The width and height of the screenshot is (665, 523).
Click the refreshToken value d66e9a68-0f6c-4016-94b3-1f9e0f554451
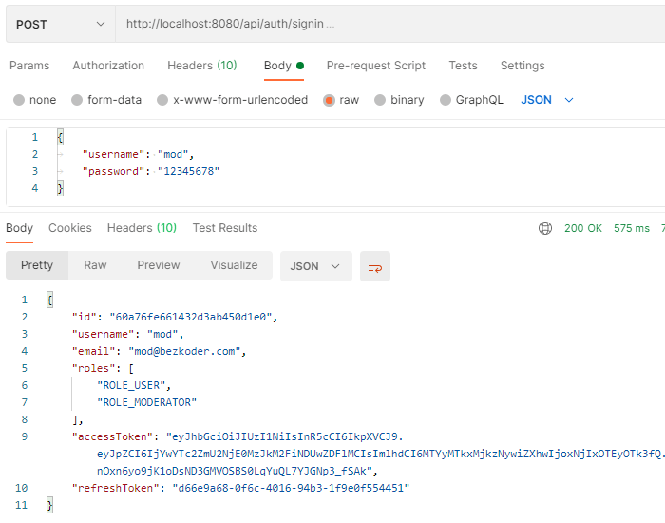click(x=291, y=488)
